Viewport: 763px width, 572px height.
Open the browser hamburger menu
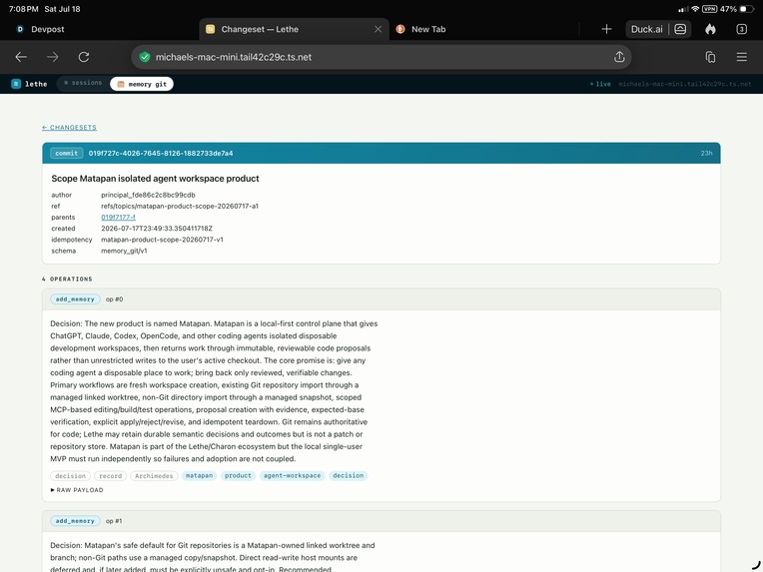pyautogui.click(x=742, y=57)
